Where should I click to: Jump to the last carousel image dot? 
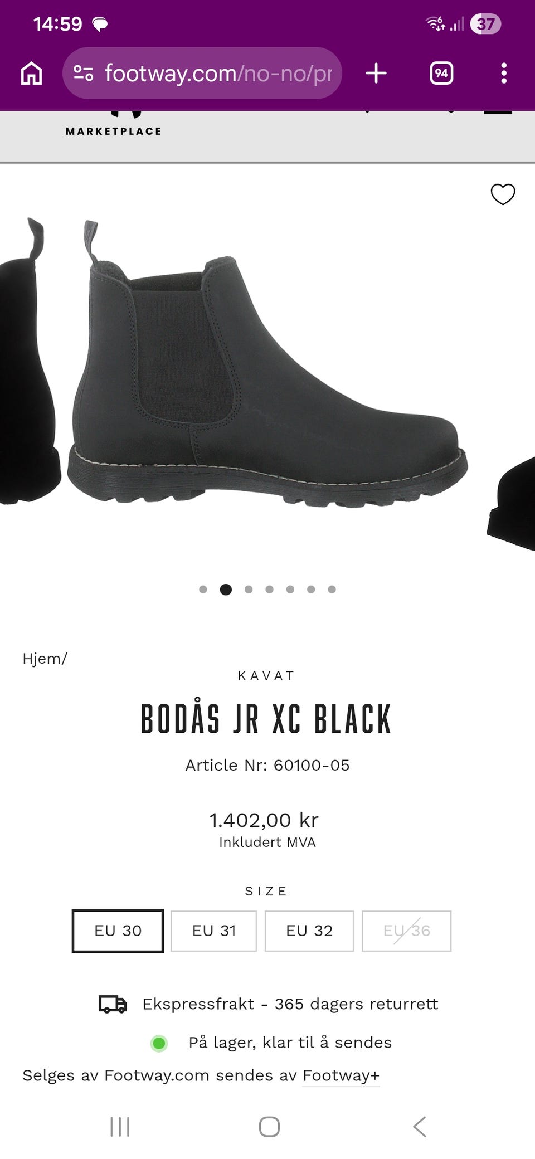point(332,589)
